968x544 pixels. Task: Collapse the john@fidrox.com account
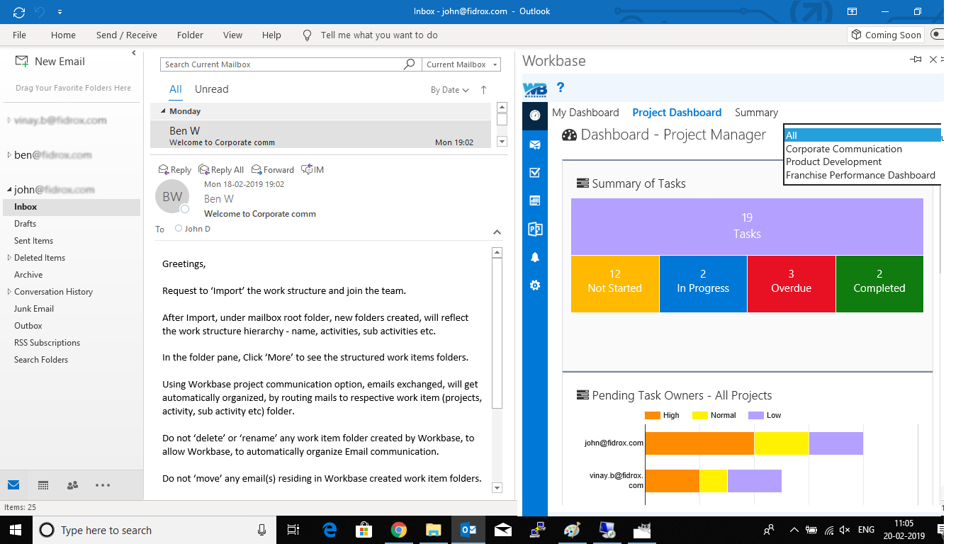(x=9, y=190)
